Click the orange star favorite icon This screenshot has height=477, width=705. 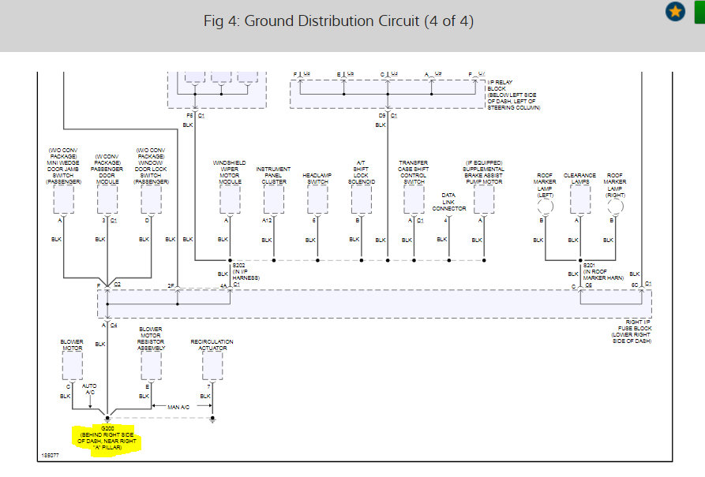pyautogui.click(x=675, y=12)
